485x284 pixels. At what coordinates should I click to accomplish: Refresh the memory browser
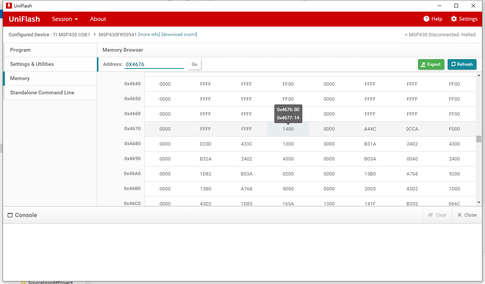(x=462, y=64)
